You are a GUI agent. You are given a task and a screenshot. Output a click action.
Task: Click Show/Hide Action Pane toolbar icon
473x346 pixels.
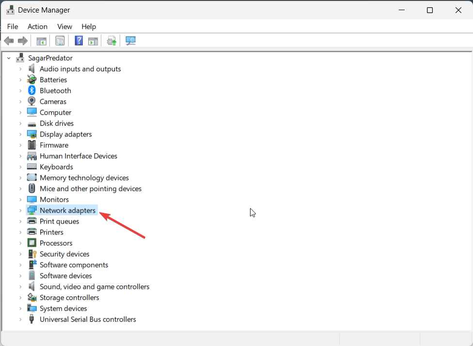(93, 41)
